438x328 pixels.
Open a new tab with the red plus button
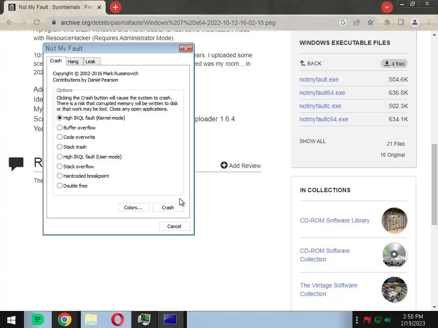click(115, 7)
